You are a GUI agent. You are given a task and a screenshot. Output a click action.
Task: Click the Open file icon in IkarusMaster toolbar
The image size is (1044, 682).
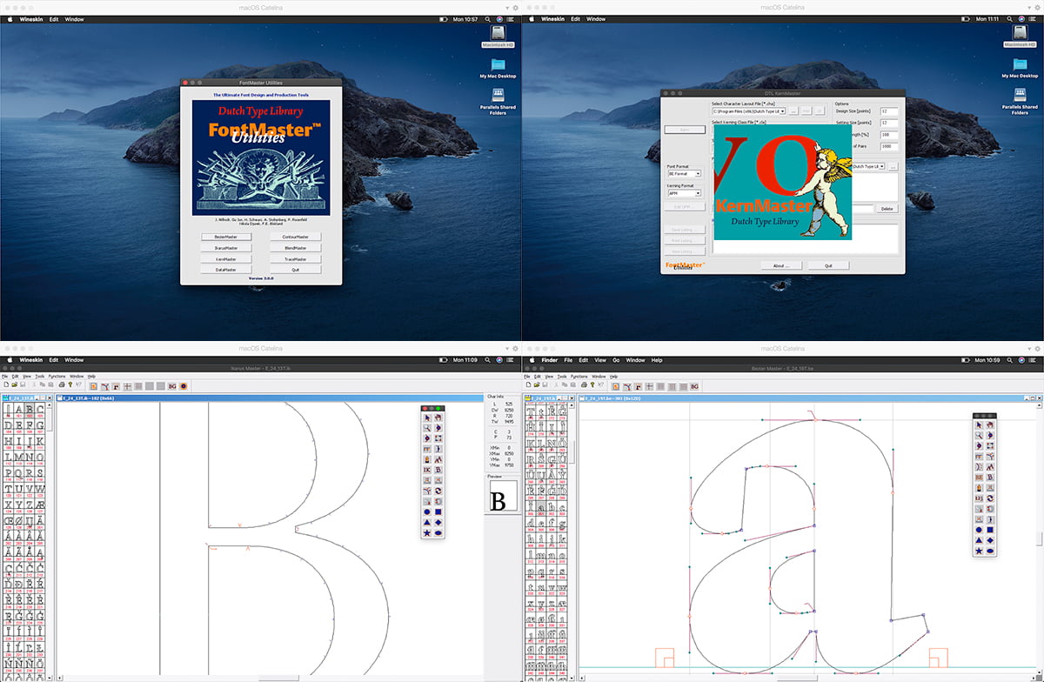17,385
